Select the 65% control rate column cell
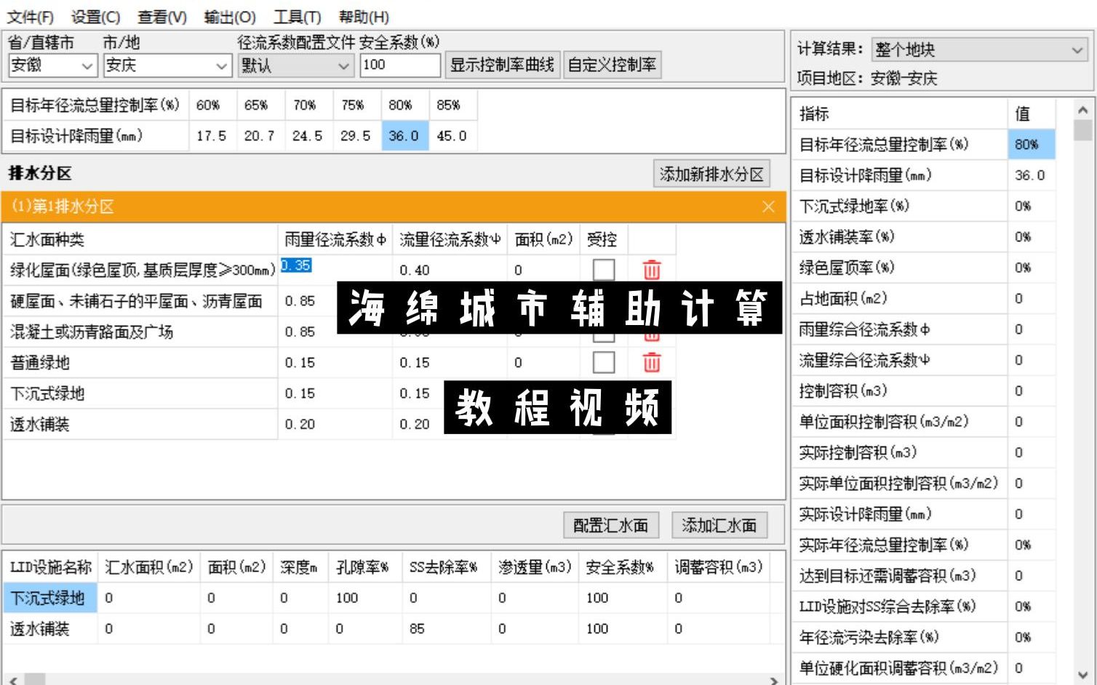 [260, 105]
